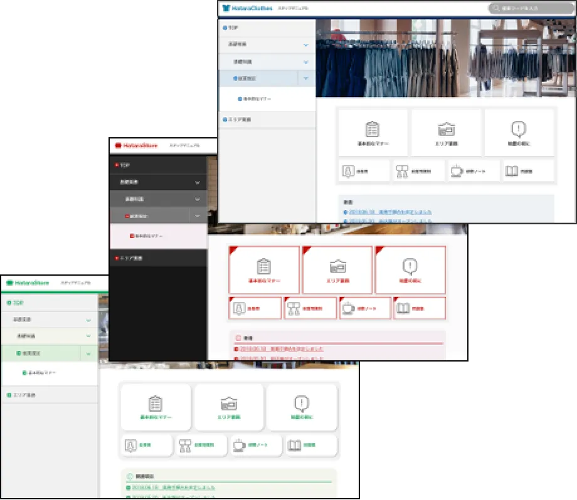
Task: Click the clipboard checklist icon in the blue-themed page
Action: point(373,130)
